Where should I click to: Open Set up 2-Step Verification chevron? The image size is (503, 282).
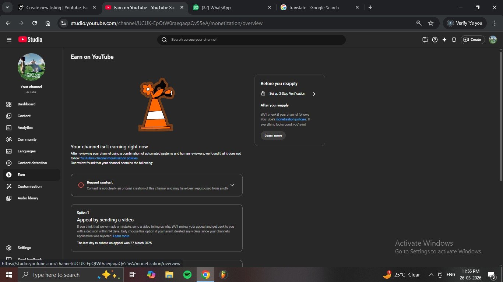click(314, 94)
